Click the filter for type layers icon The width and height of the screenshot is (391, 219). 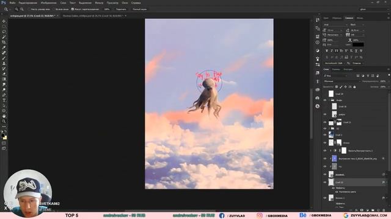click(x=368, y=75)
